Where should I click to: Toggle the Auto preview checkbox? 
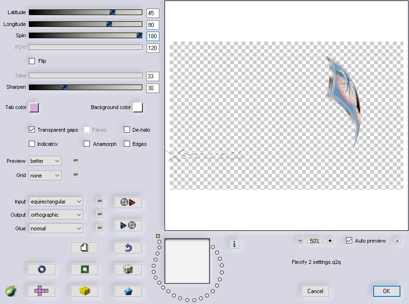tap(349, 241)
